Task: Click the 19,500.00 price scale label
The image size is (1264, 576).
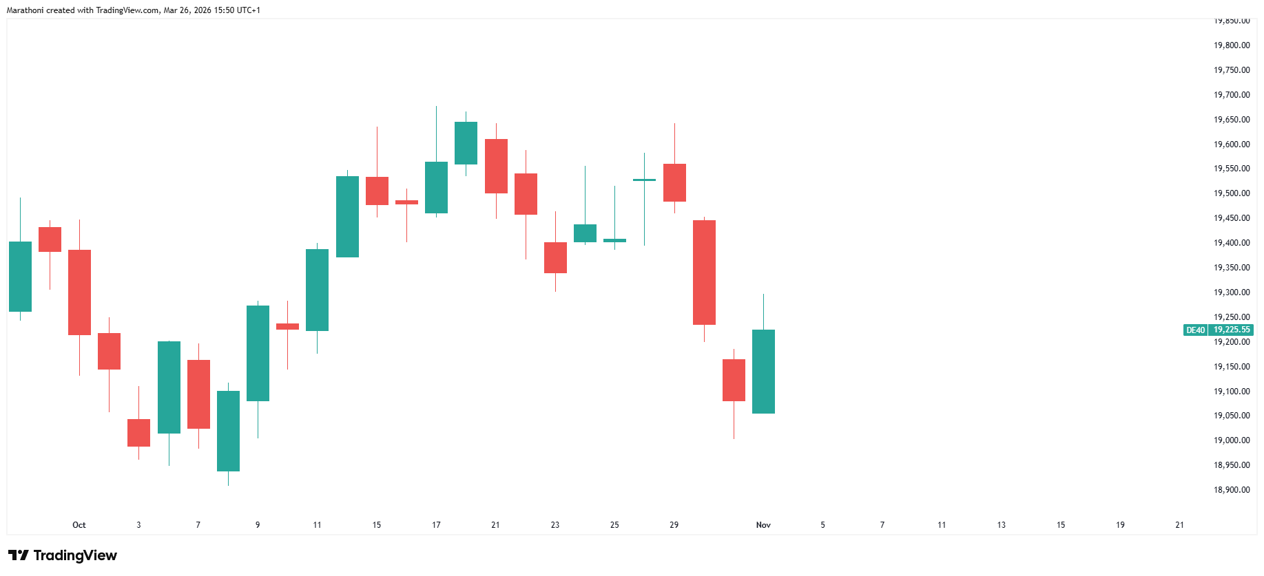Action: coord(1232,193)
